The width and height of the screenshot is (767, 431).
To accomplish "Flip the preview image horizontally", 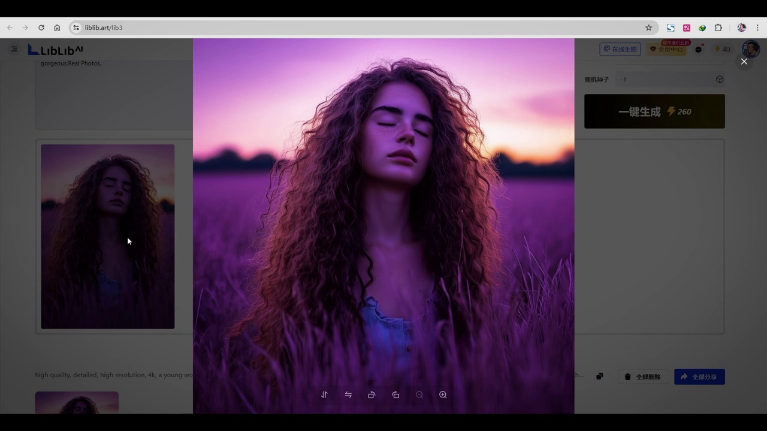I will 348,394.
